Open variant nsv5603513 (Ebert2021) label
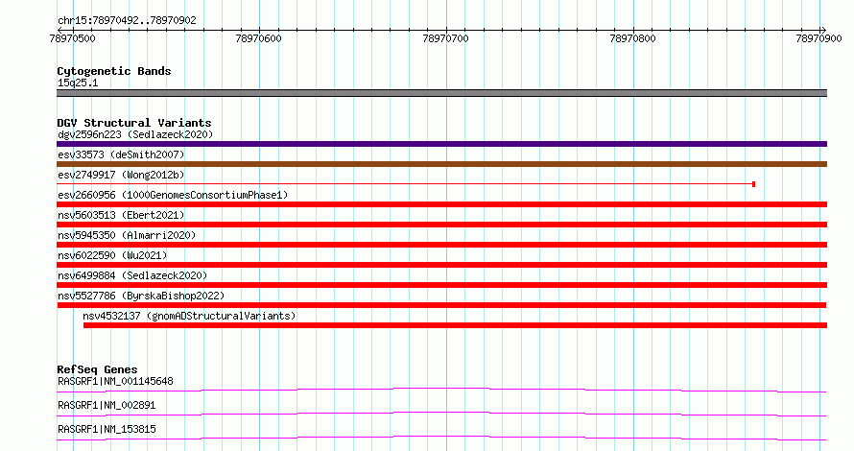 coord(121,215)
